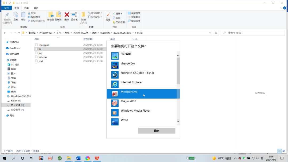Click the open-with list scroll-down arrow

(178, 122)
